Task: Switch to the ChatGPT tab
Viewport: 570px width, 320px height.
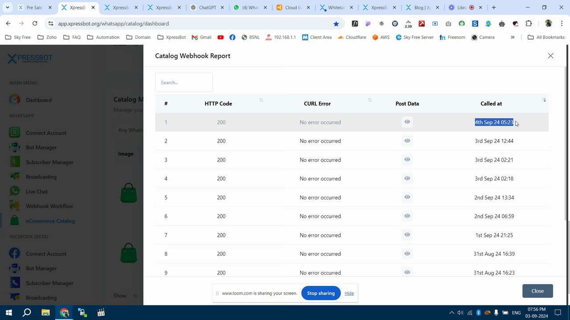Action: pos(208,8)
